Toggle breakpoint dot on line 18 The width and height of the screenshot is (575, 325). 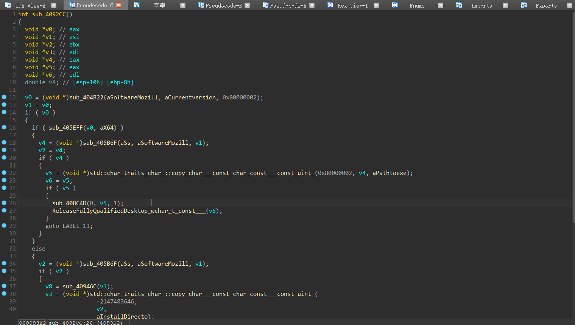(4, 142)
